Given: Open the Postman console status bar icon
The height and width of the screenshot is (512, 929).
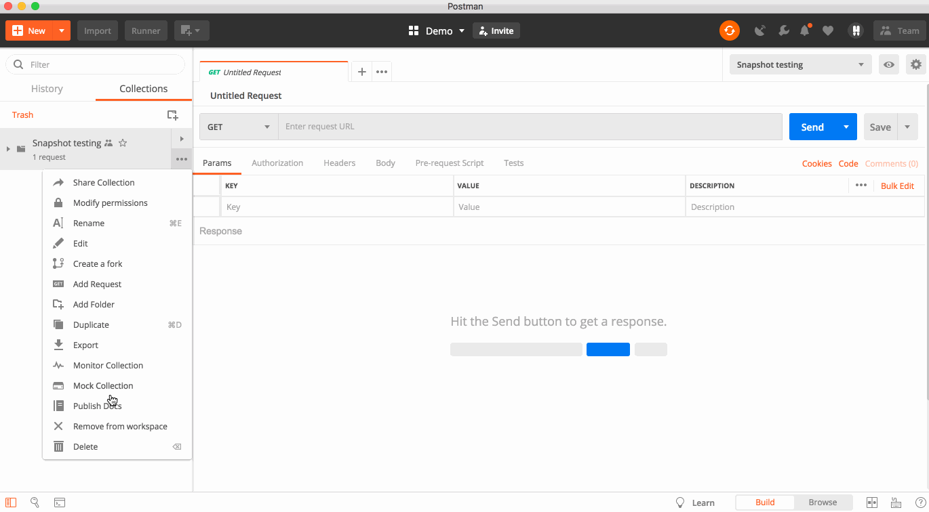Looking at the screenshot, I should point(60,503).
